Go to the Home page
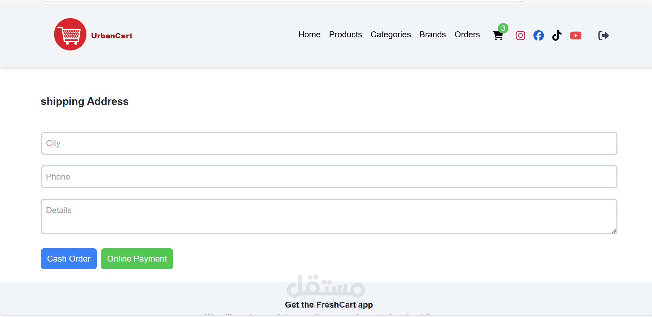The width and height of the screenshot is (652, 317). [x=309, y=35]
